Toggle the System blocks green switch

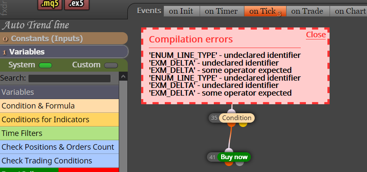coord(46,65)
